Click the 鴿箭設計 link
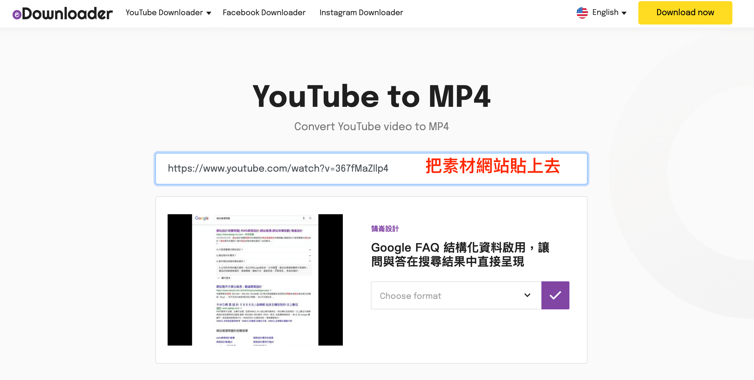 pos(385,229)
